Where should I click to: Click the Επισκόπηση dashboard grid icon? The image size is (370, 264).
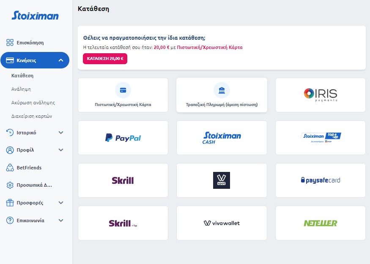10,43
